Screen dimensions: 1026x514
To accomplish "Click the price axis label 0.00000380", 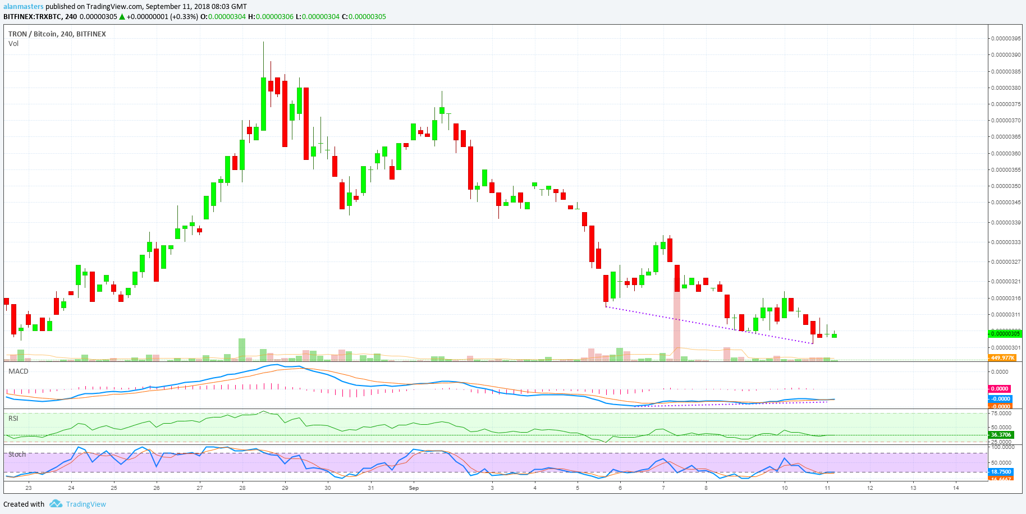I will 1006,88.
